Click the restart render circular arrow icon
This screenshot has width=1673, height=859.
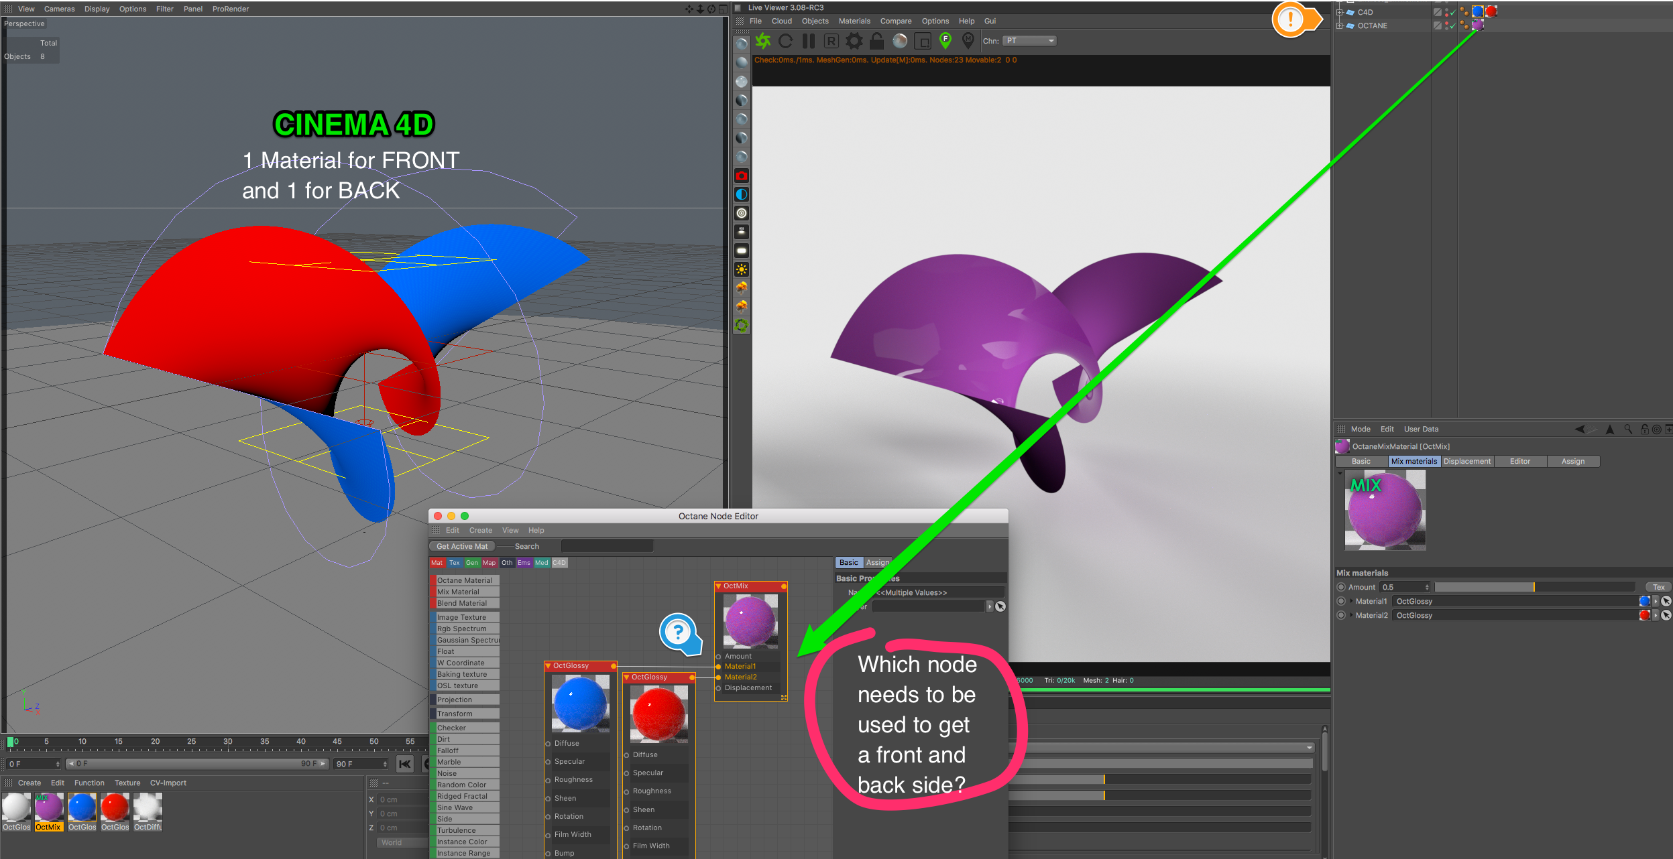(786, 41)
